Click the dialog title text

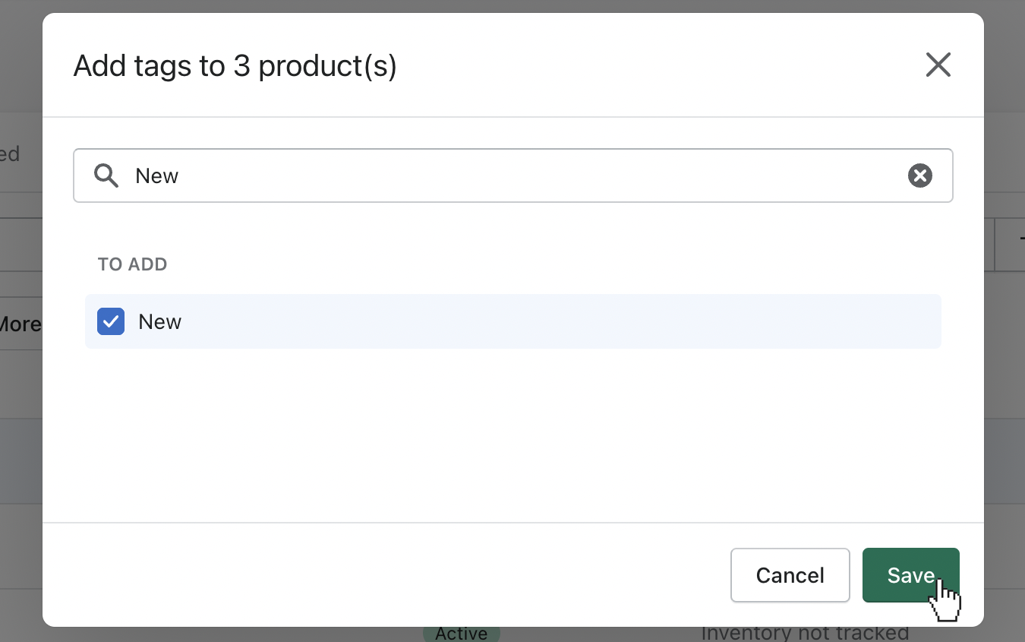(x=235, y=66)
